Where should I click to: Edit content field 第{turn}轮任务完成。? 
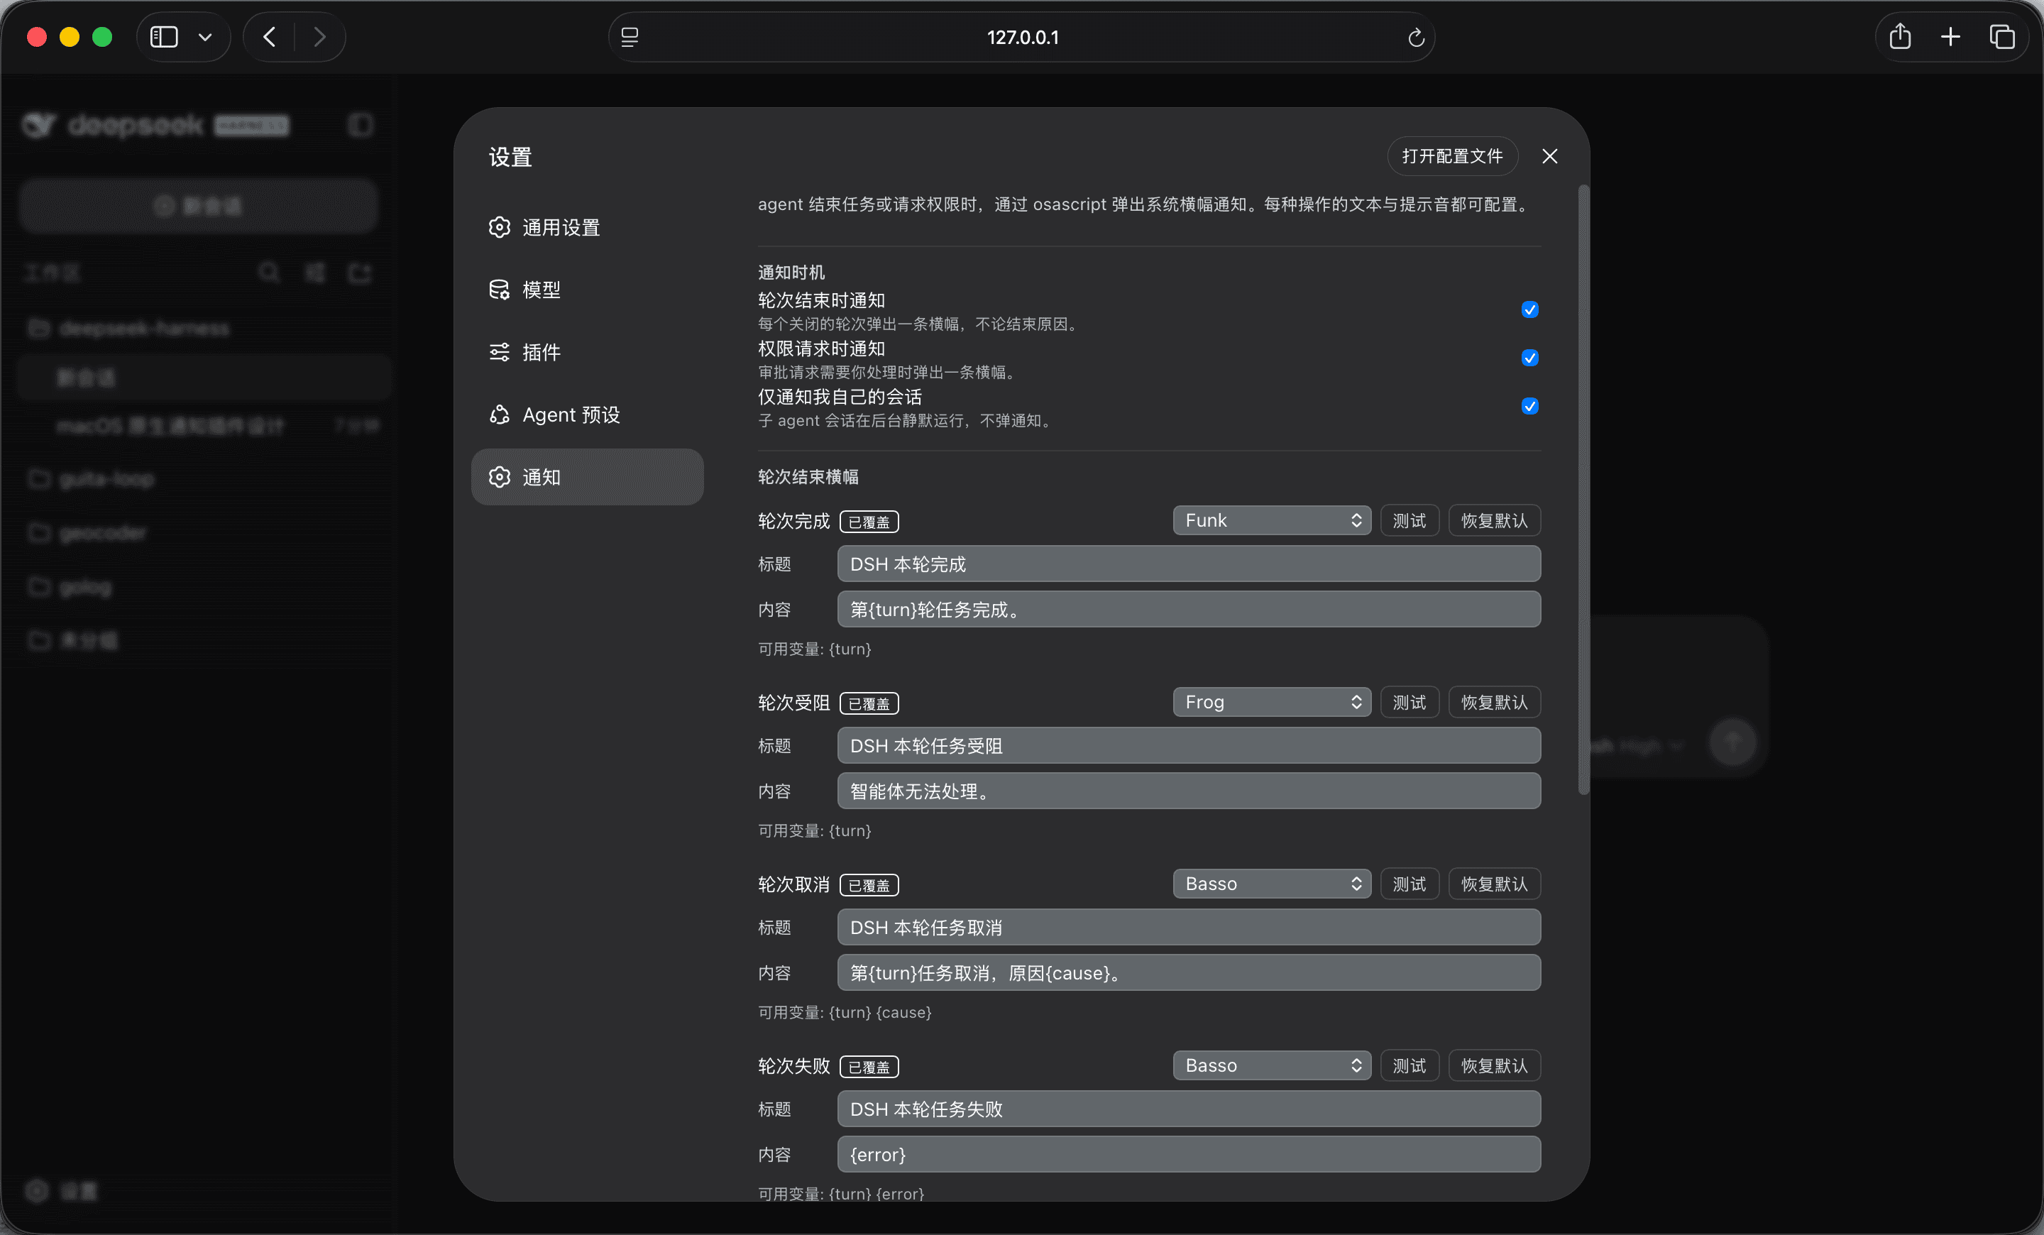pyautogui.click(x=1189, y=610)
